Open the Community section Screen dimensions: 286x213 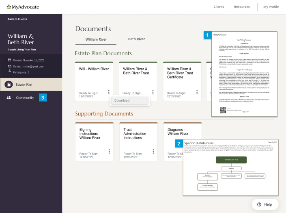click(x=25, y=98)
